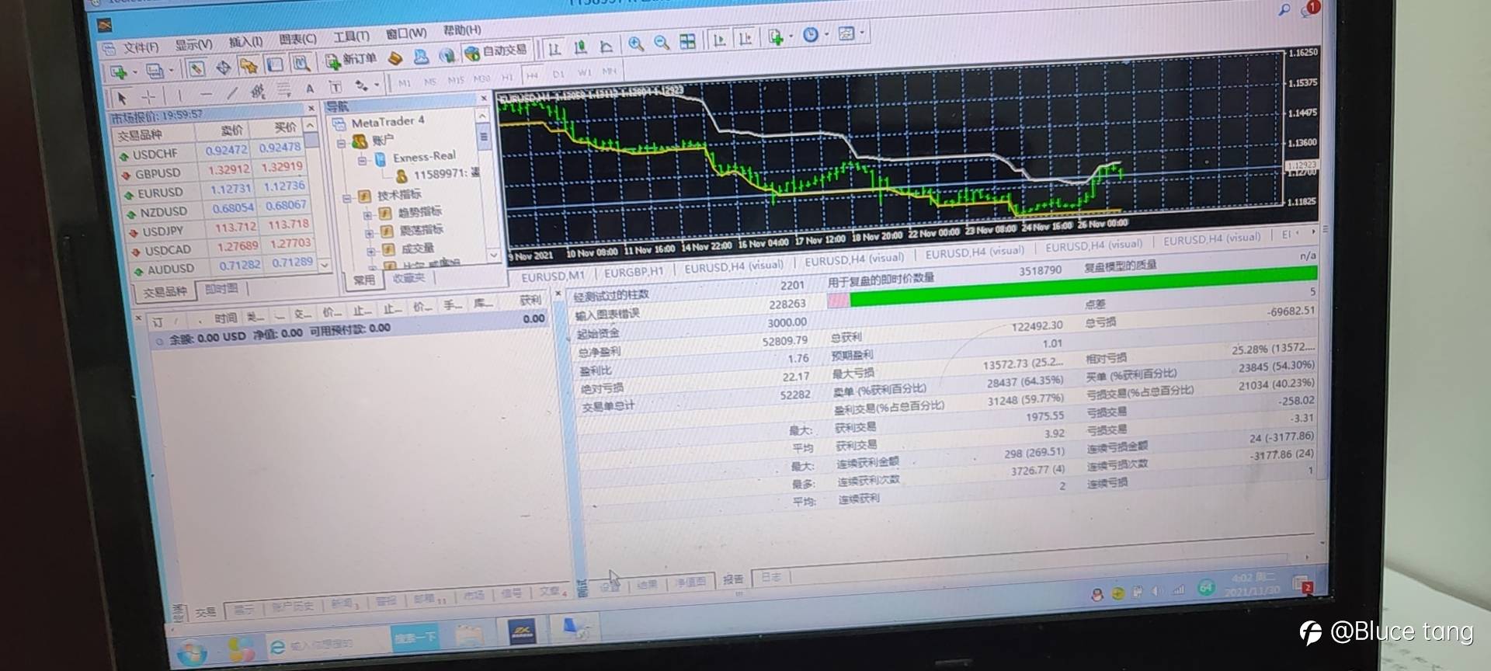The width and height of the screenshot is (1491, 671).
Task: Select the trendline tool
Action: 232,92
